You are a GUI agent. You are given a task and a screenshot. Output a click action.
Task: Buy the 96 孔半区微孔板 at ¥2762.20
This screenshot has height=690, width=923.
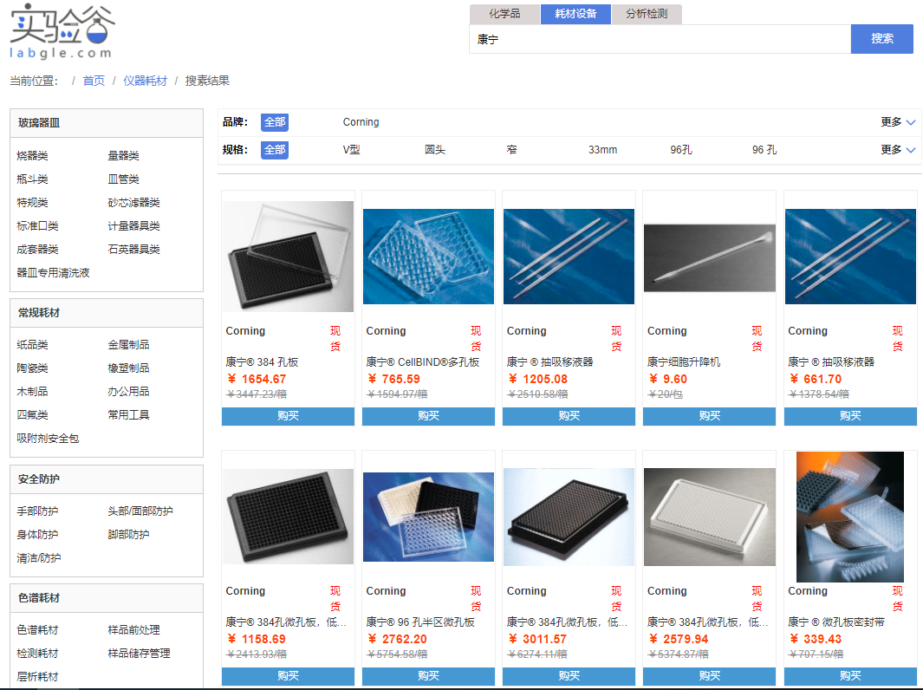coord(428,676)
